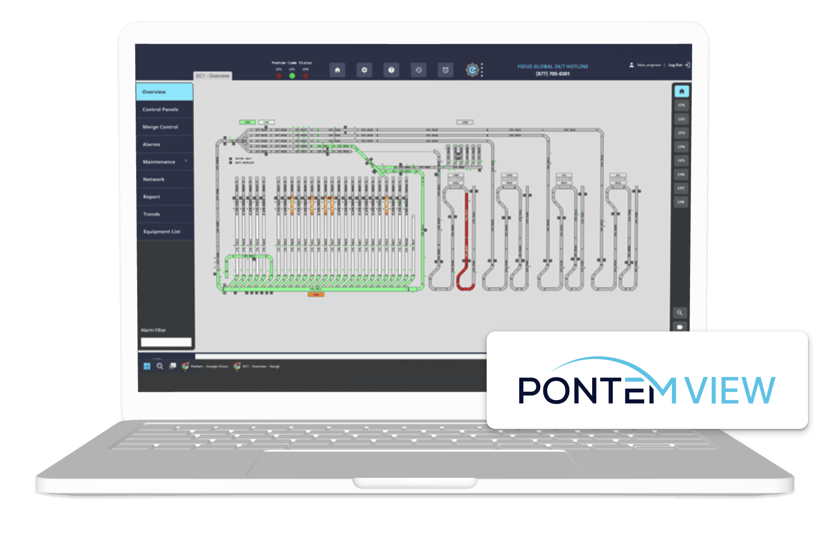The height and width of the screenshot is (542, 818).
Task: Select CP5 in right sidebar
Action: pyautogui.click(x=681, y=161)
